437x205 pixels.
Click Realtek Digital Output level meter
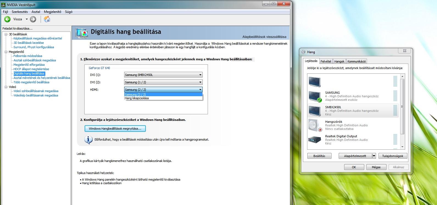395,139
